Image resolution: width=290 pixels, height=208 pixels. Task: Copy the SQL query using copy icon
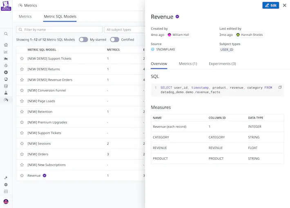(x=280, y=88)
